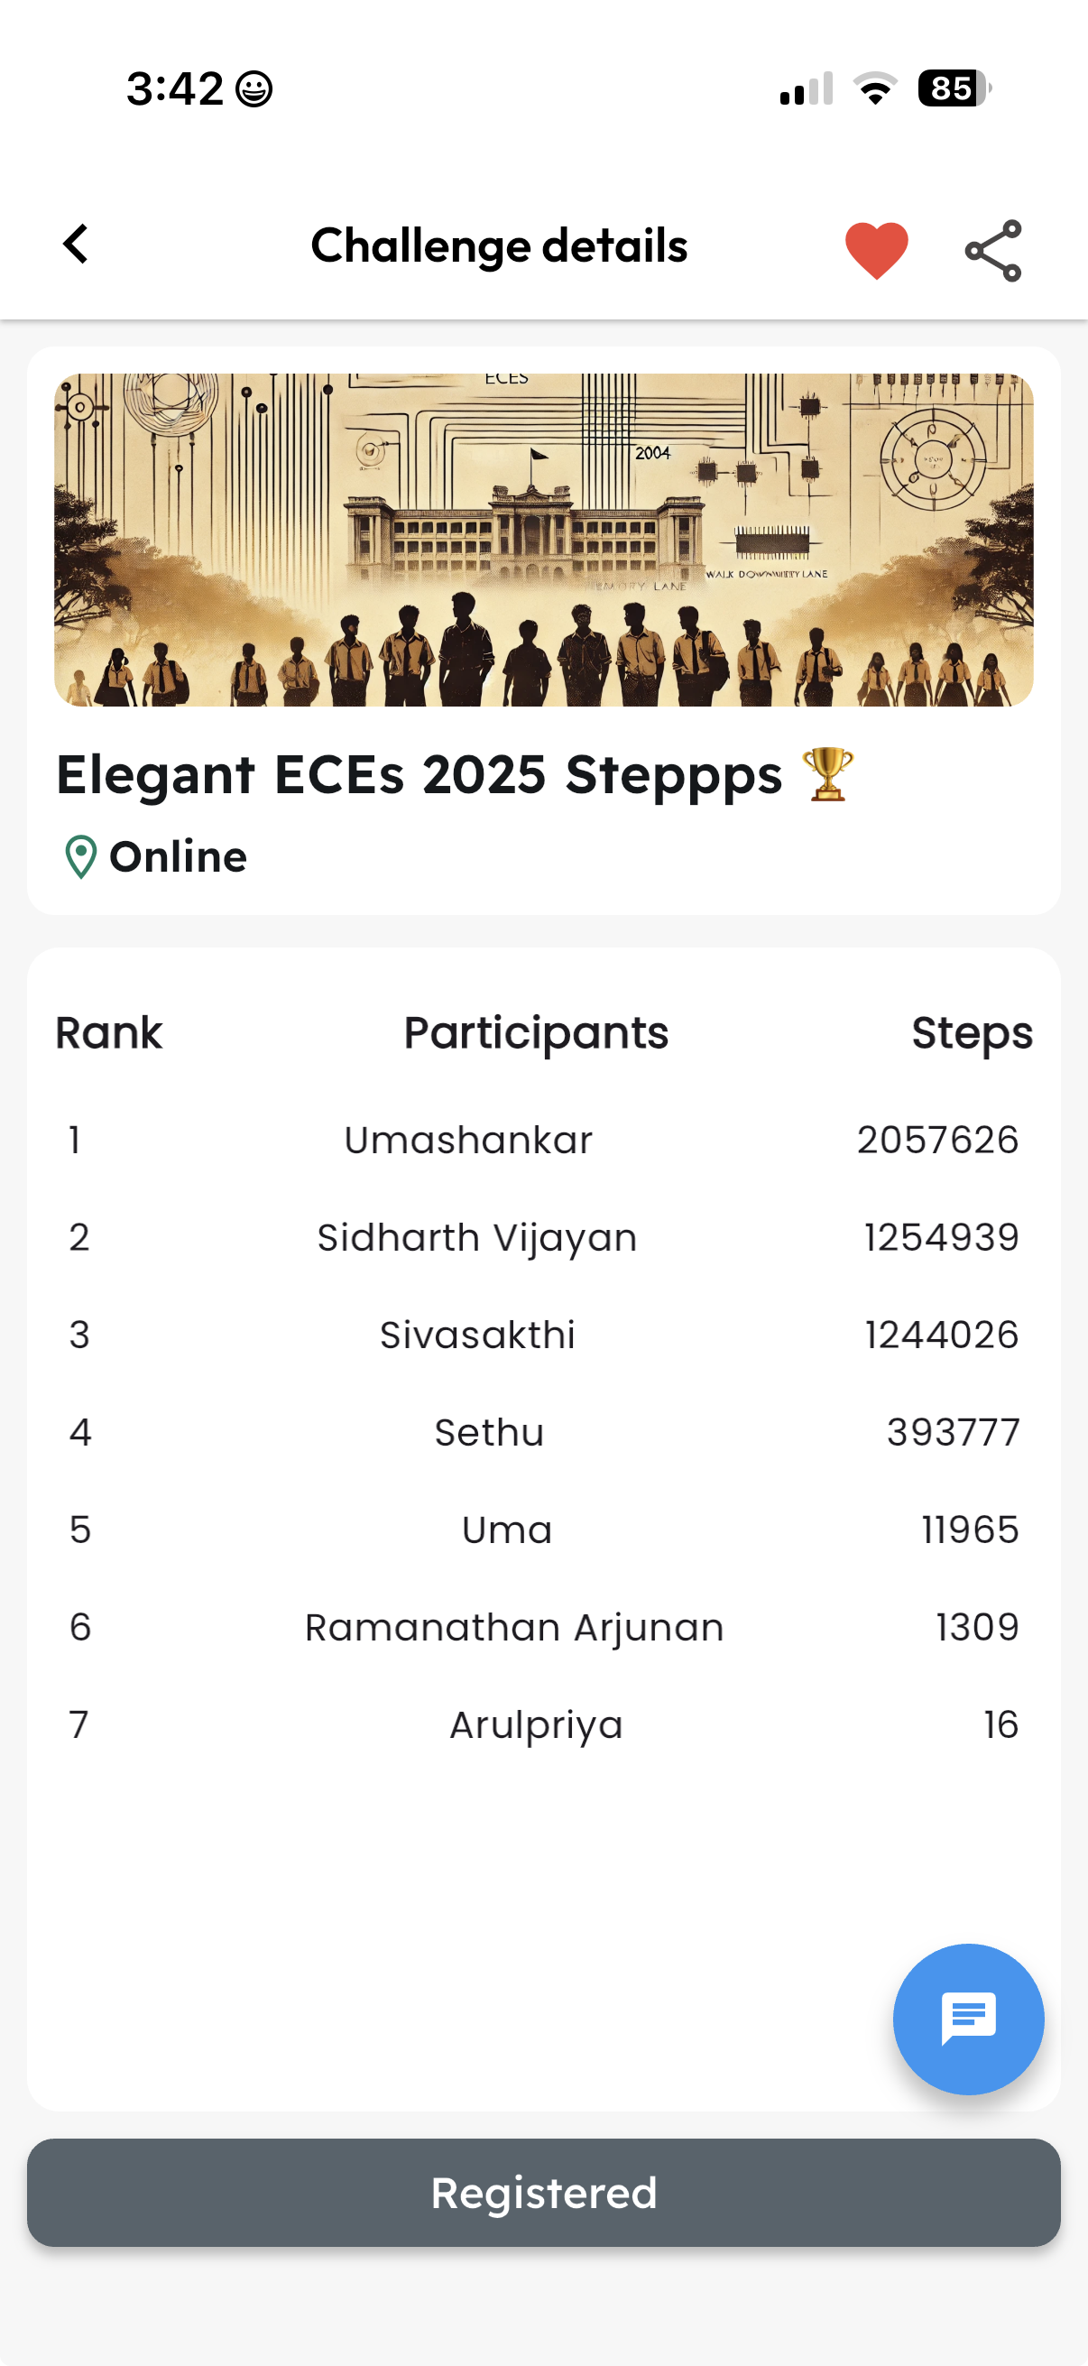The width and height of the screenshot is (1088, 2366).
Task: Tap the challenge banner image
Action: pyautogui.click(x=543, y=540)
